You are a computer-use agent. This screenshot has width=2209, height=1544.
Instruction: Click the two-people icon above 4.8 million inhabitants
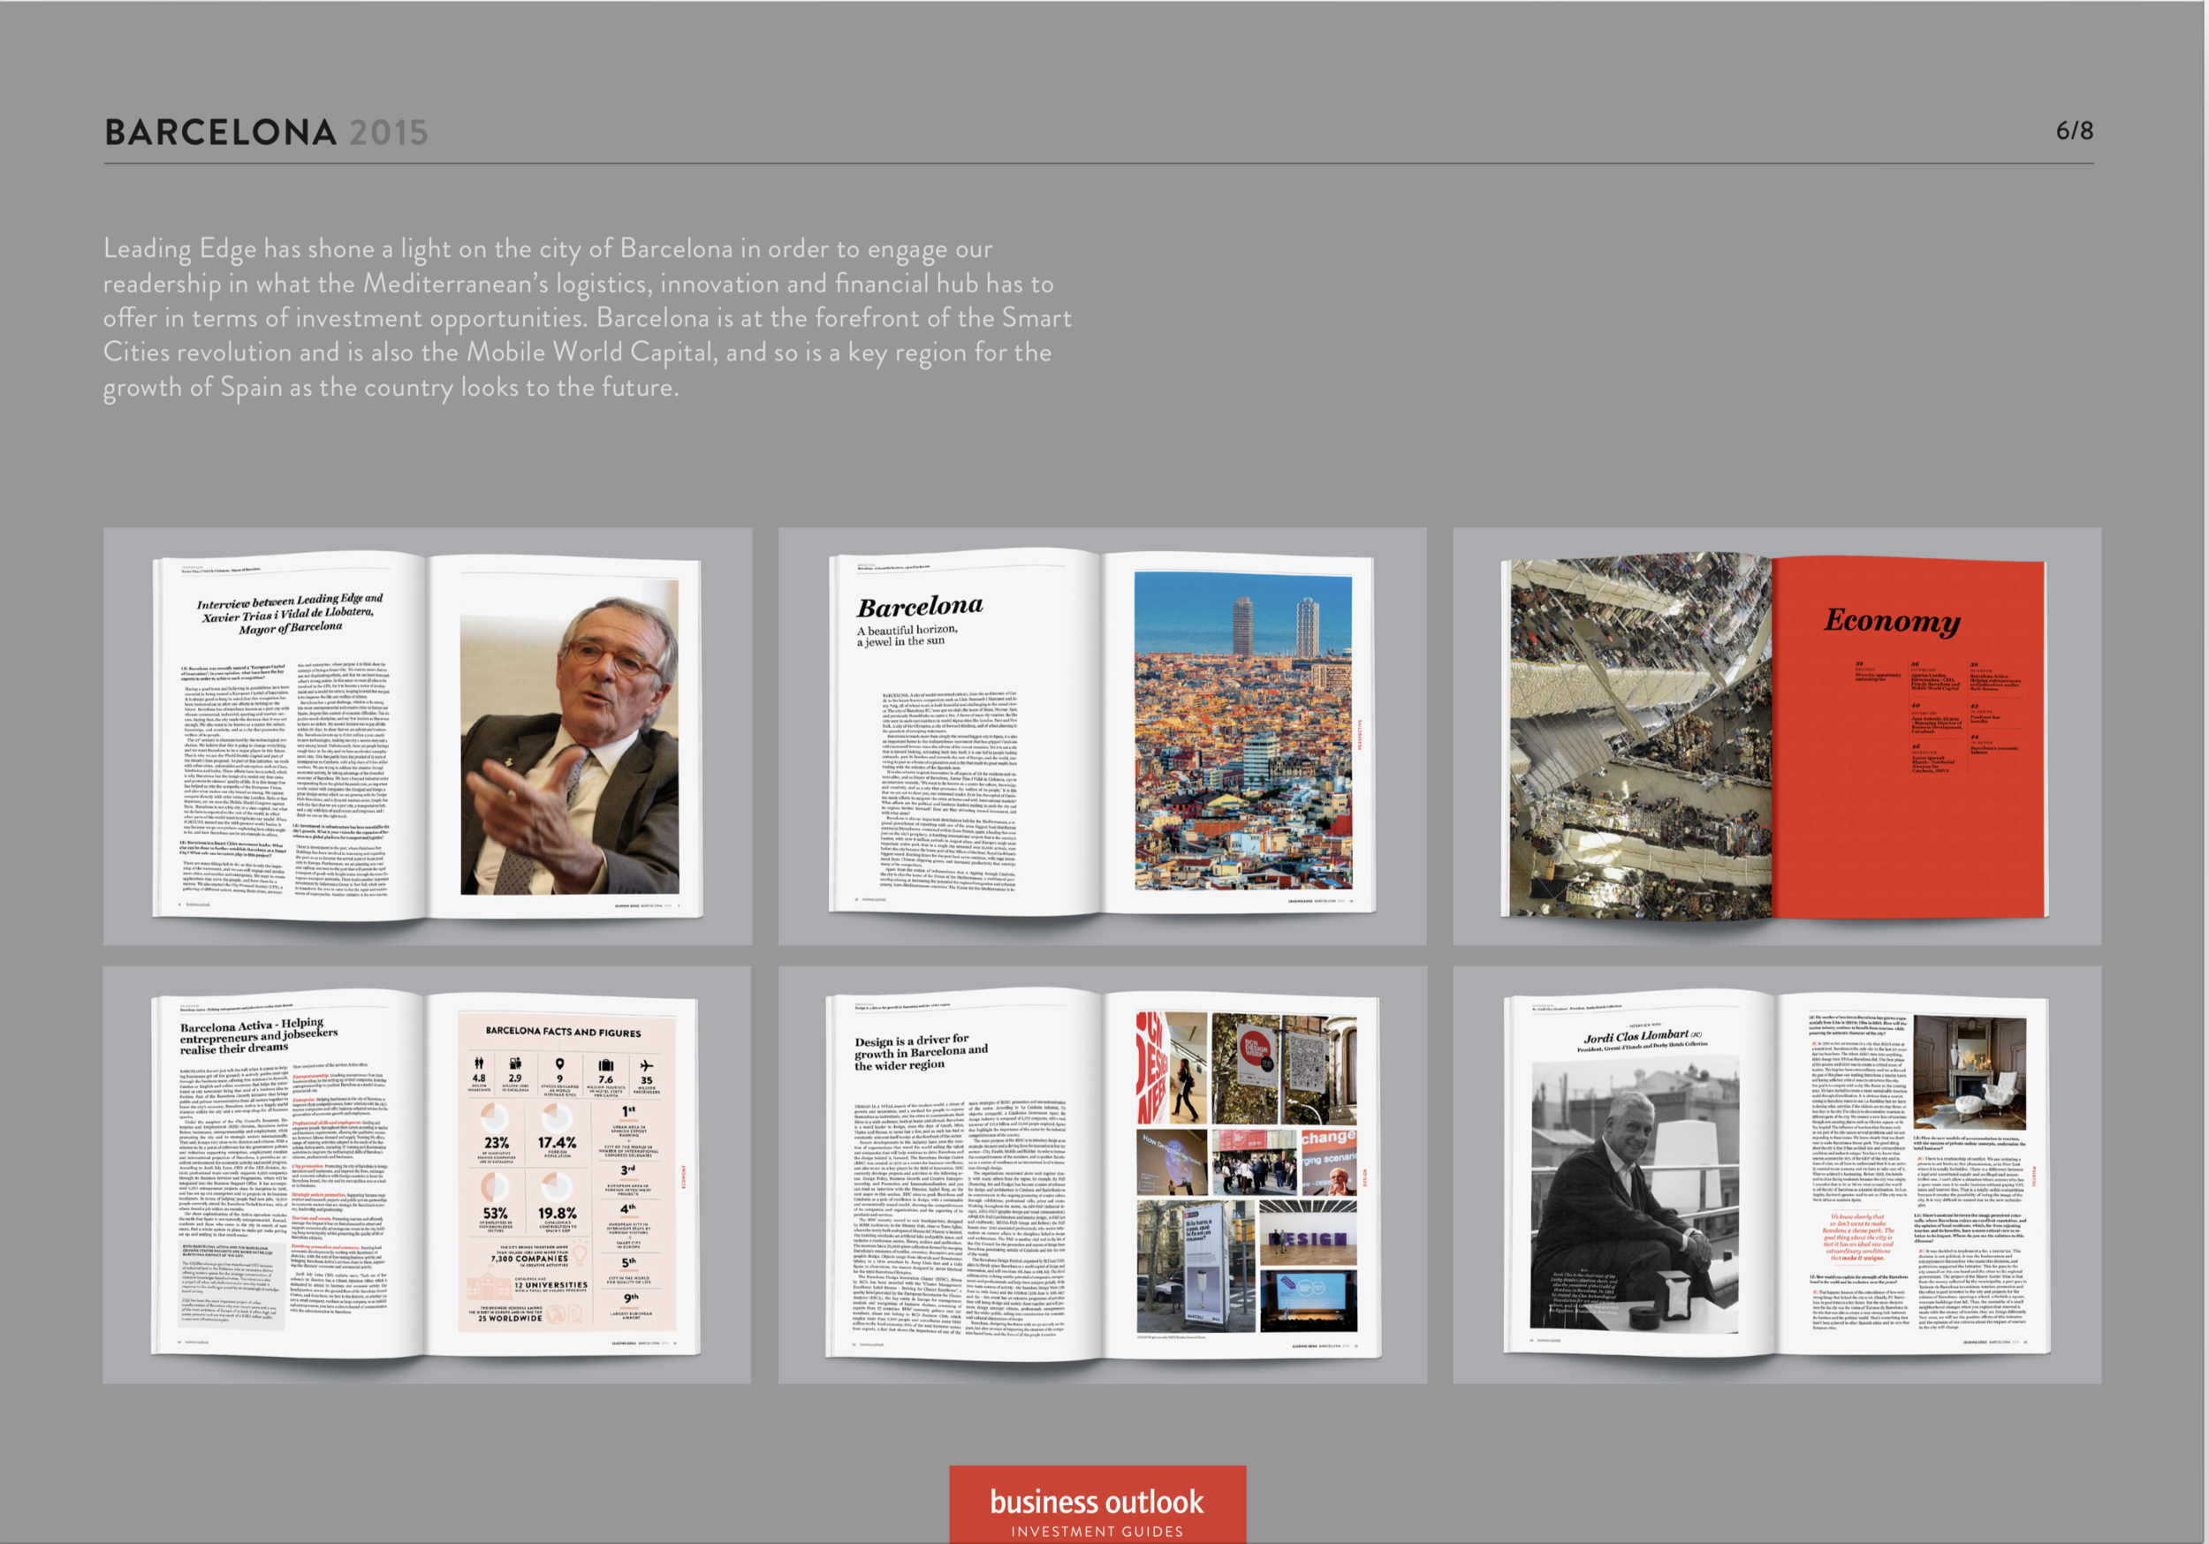[479, 1064]
